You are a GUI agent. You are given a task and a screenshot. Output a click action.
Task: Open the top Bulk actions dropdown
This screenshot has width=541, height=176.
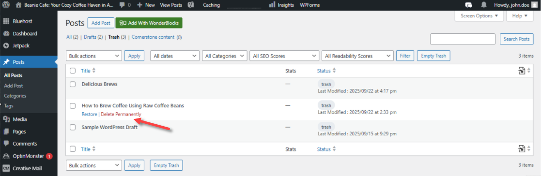coord(94,56)
